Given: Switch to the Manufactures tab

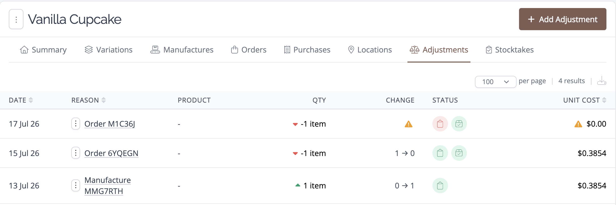Looking at the screenshot, I should click(x=182, y=50).
